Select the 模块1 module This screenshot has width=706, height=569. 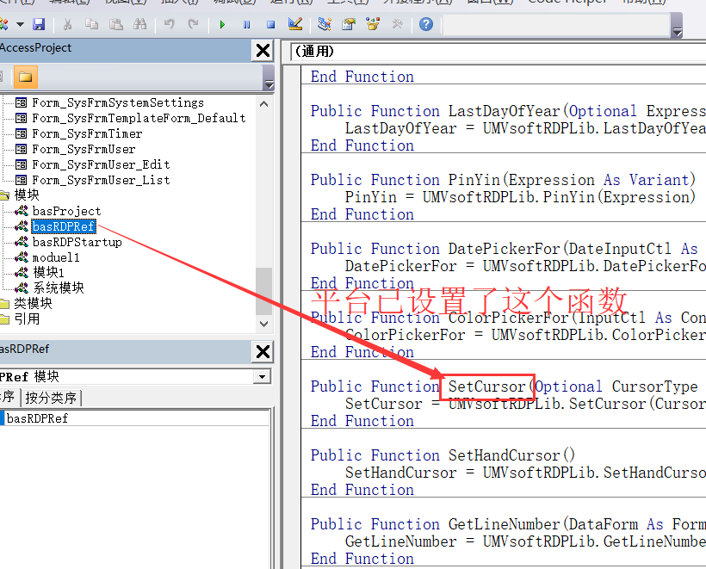click(48, 273)
